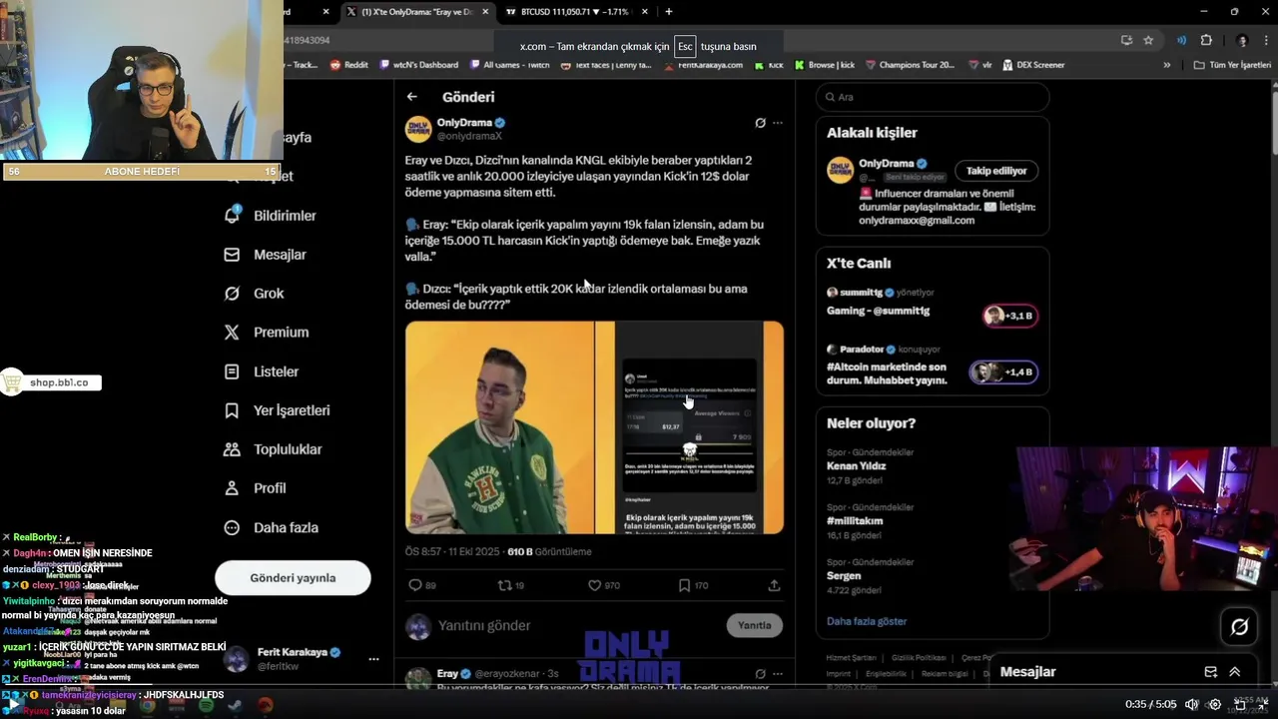Click the loop icon in the video player

(1239, 704)
